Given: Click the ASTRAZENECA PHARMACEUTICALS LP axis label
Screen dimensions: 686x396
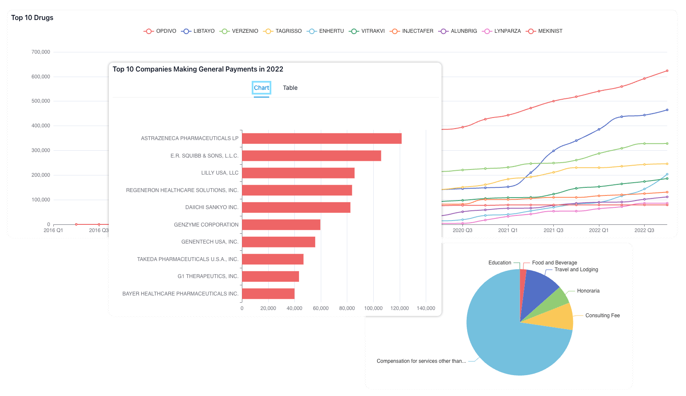Looking at the screenshot, I should click(x=190, y=138).
